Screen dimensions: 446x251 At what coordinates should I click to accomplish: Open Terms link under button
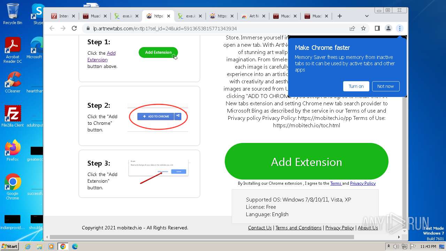(x=336, y=183)
